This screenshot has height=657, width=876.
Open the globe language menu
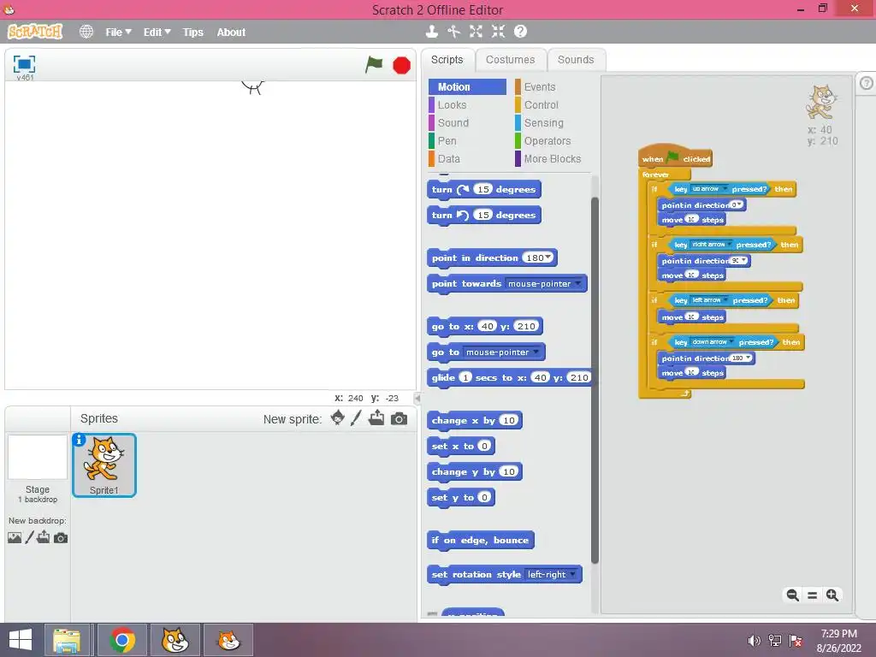click(x=86, y=32)
